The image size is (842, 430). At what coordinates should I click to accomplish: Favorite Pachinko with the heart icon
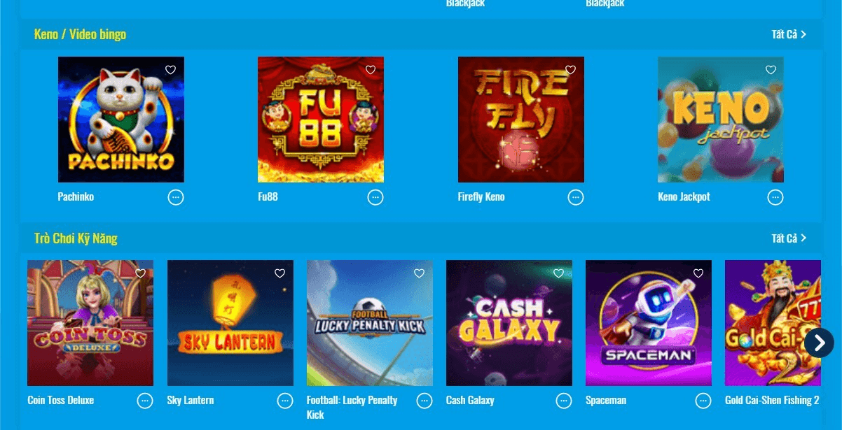[170, 70]
